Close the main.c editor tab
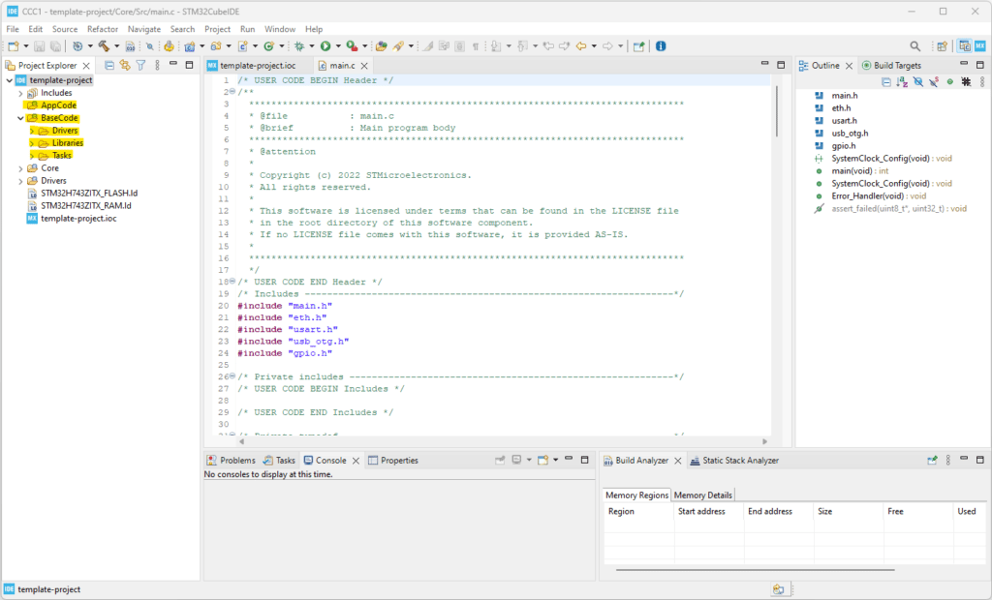Screen dimensions: 992x600 click(x=364, y=66)
